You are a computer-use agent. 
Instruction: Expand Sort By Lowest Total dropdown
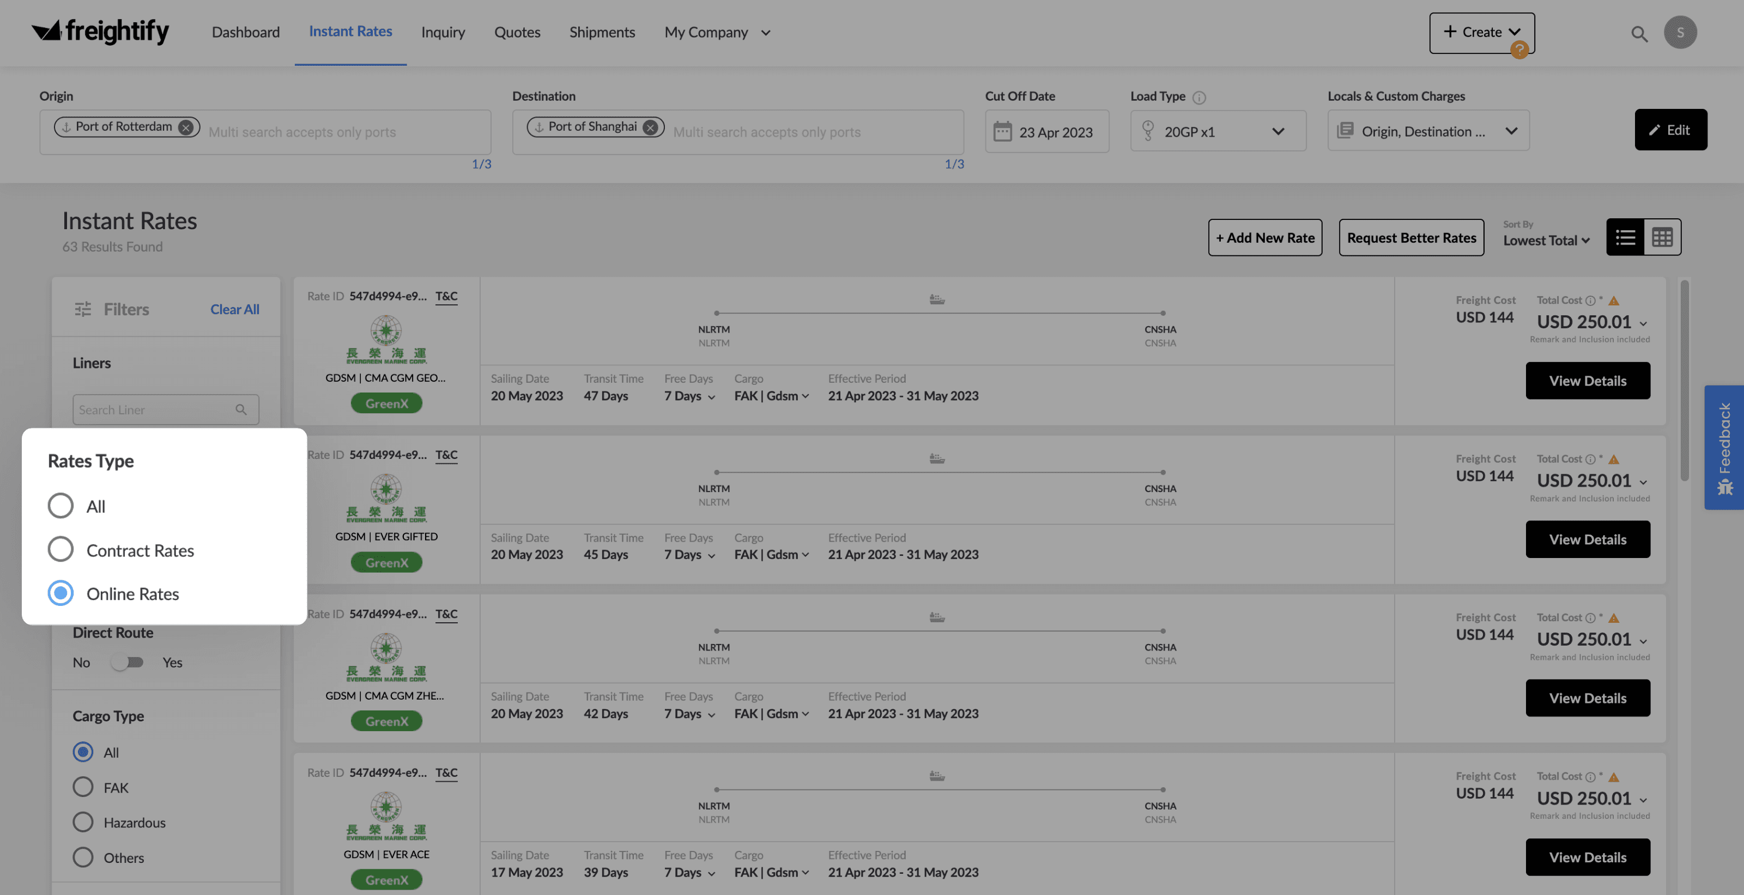click(x=1546, y=240)
